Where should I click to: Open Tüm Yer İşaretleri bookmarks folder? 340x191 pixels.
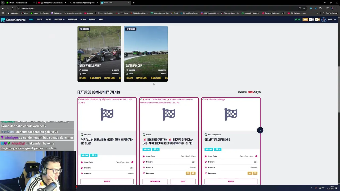(330, 13)
